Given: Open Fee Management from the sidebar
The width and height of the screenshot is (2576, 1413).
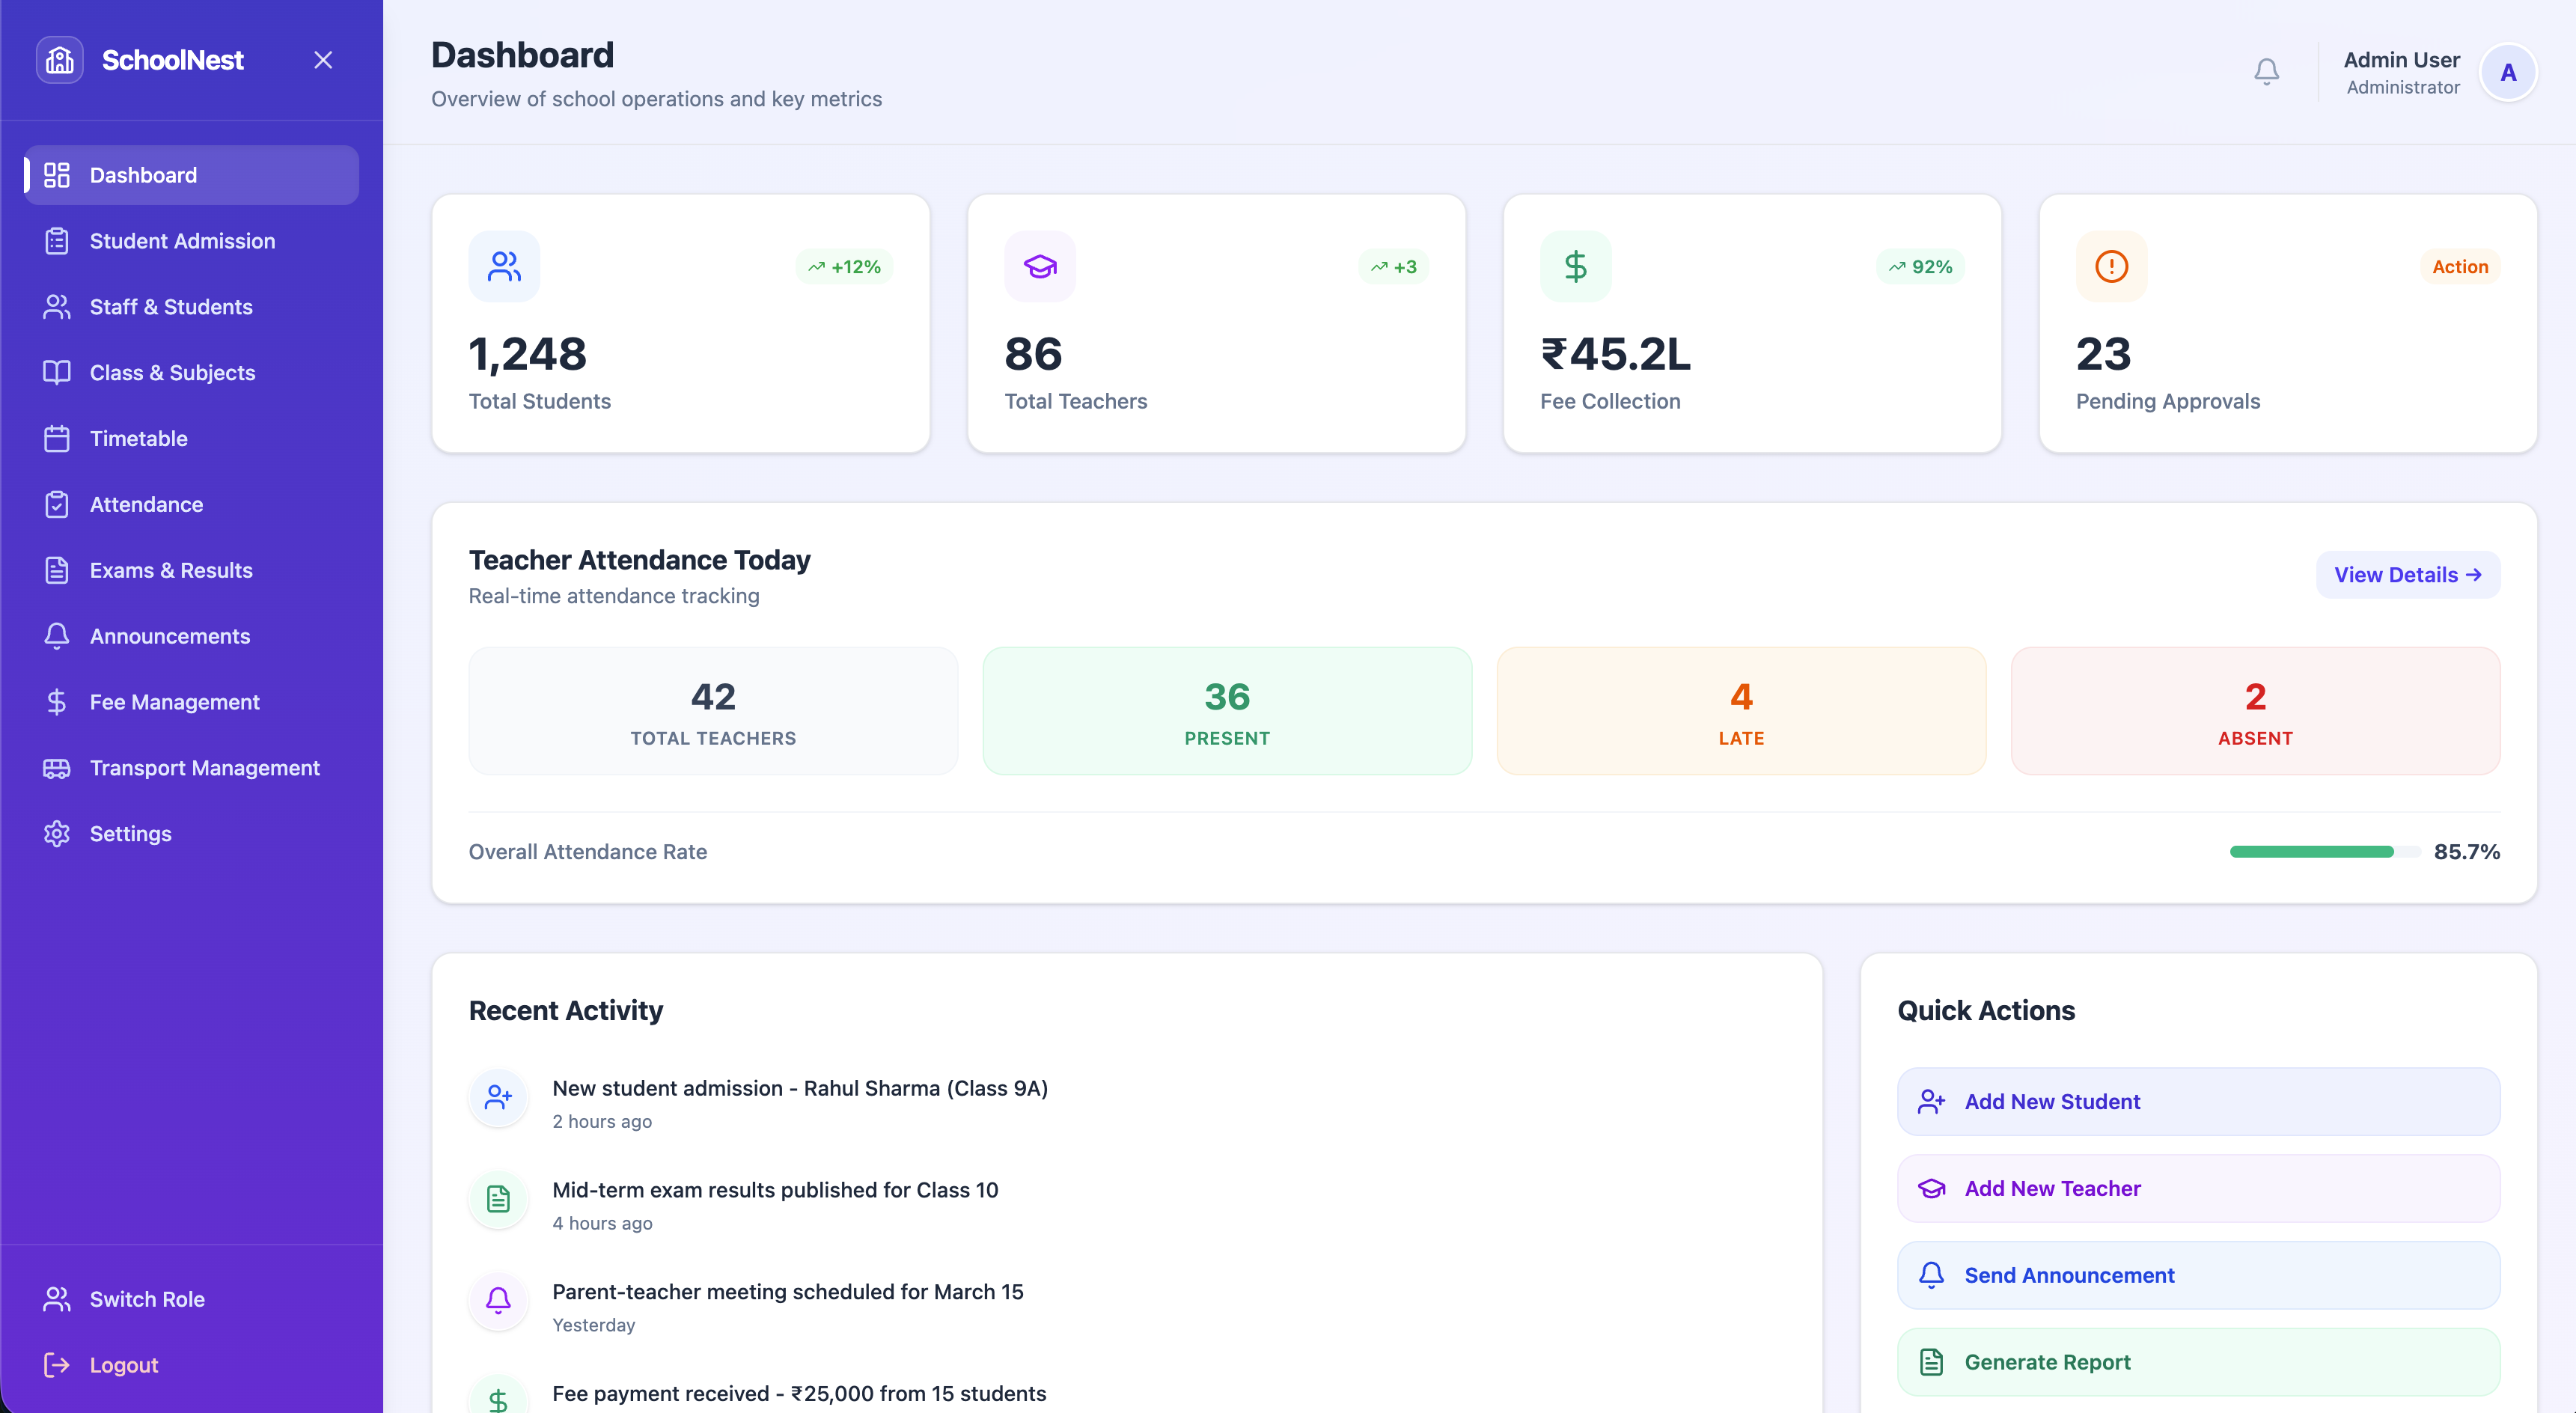Looking at the screenshot, I should (x=174, y=702).
